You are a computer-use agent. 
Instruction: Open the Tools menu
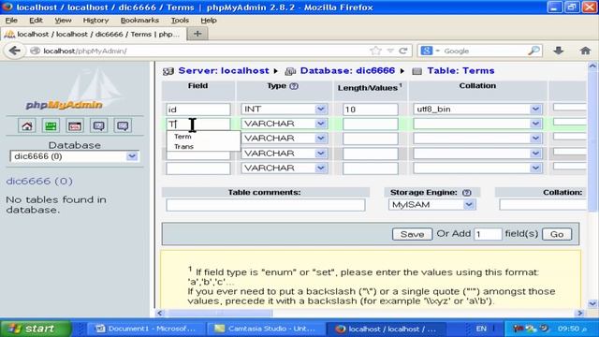[x=180, y=21]
